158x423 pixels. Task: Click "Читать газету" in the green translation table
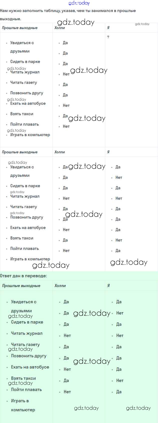pos(25,344)
